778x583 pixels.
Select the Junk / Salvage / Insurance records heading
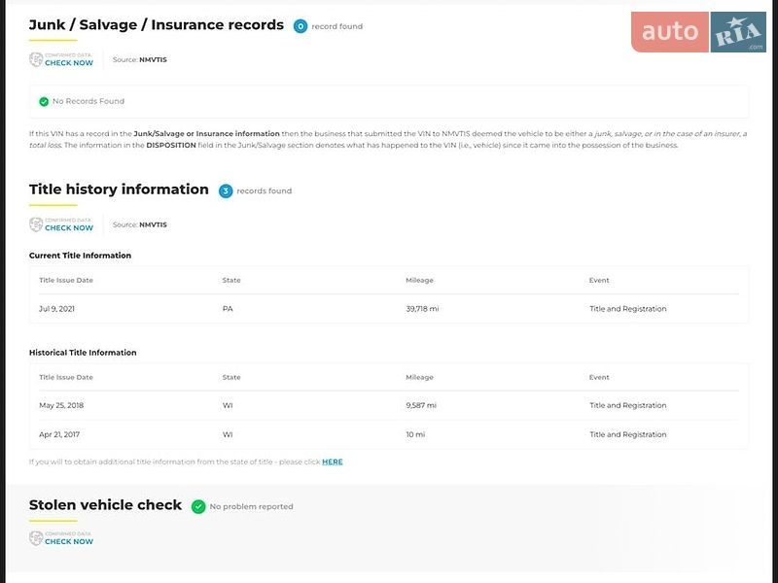157,25
